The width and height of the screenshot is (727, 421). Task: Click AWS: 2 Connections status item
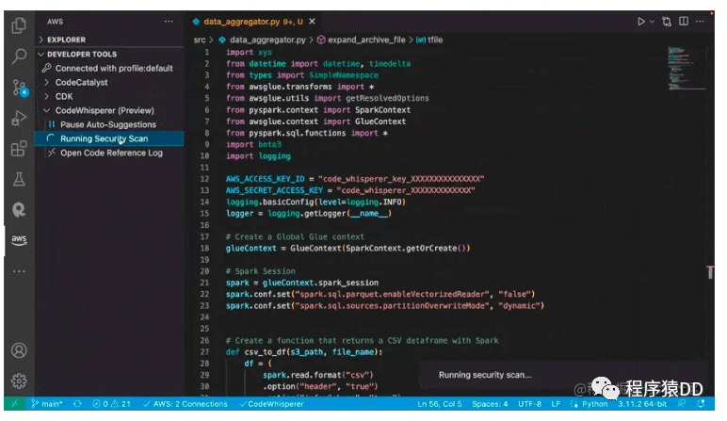(x=186, y=404)
